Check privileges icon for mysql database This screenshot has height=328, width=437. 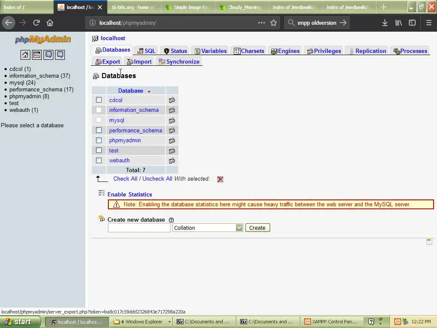click(172, 120)
